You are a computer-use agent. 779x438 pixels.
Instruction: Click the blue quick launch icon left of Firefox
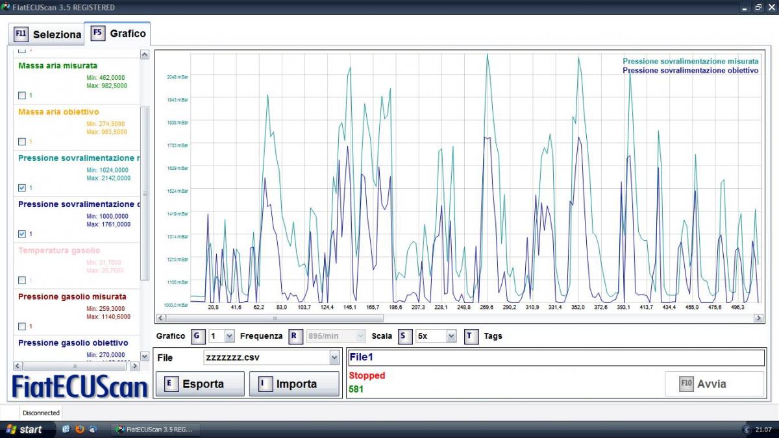(x=66, y=430)
